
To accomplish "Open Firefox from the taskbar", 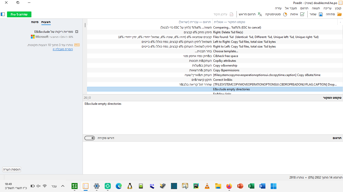I will tap(229, 186).
